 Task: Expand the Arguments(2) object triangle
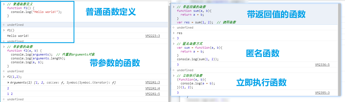[8, 82]
